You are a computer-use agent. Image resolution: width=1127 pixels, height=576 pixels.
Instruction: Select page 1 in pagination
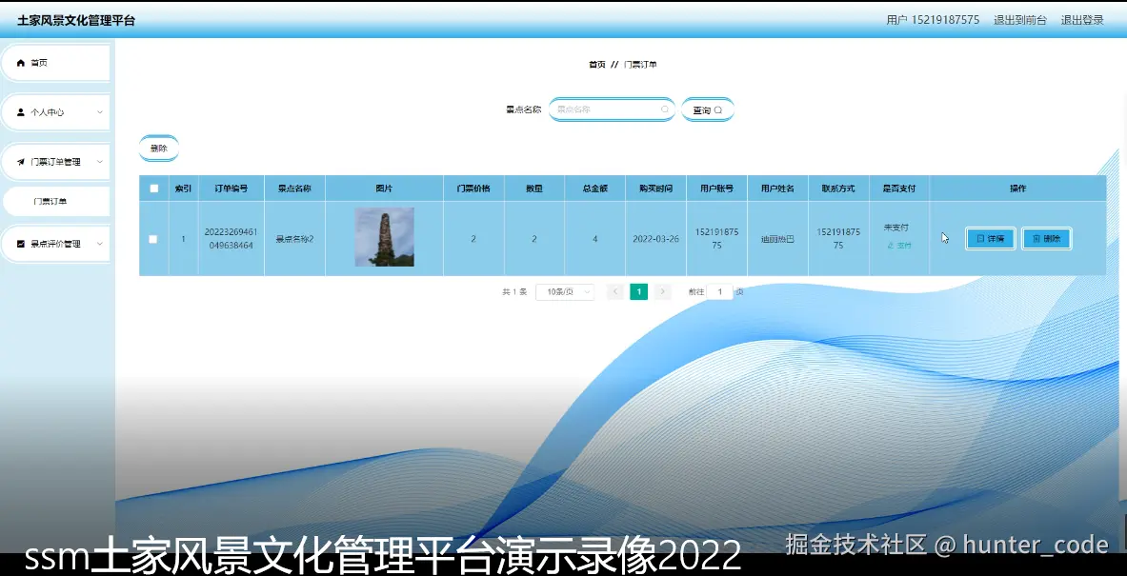coord(639,291)
